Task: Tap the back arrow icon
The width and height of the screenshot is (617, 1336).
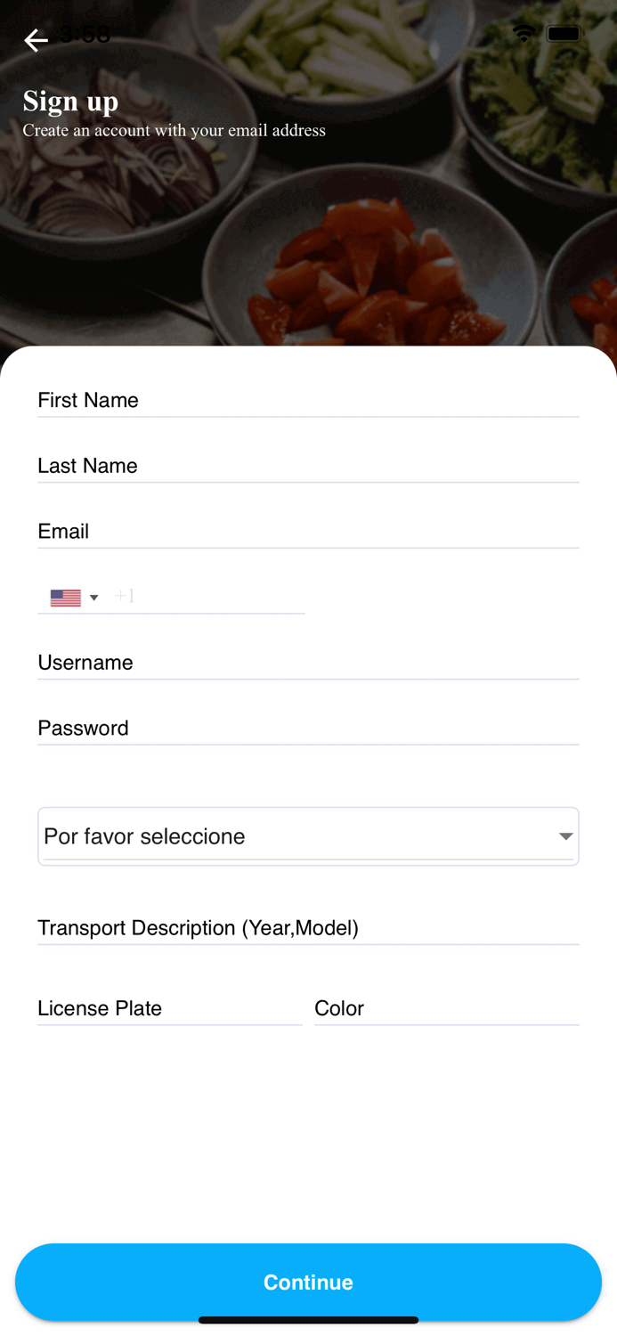Action: [x=36, y=40]
